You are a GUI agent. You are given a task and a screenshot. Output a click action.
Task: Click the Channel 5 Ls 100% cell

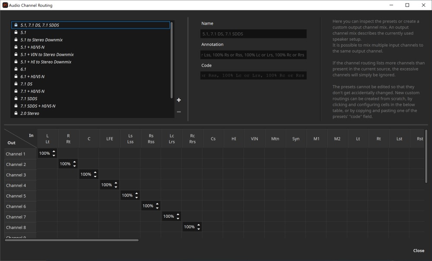[x=127, y=196]
